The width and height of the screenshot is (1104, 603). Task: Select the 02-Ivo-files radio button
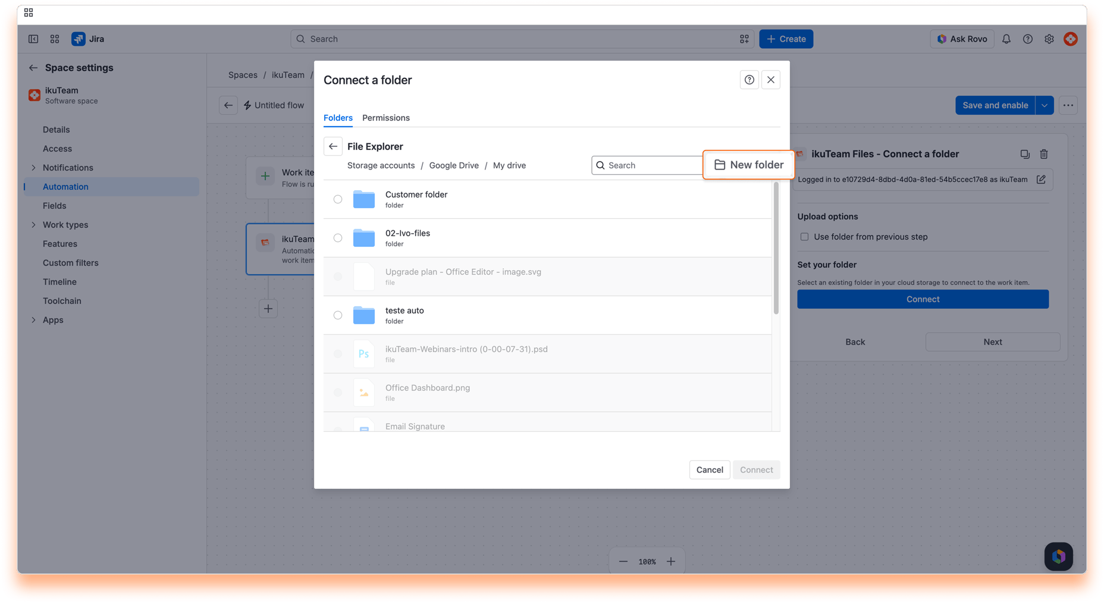pyautogui.click(x=338, y=238)
